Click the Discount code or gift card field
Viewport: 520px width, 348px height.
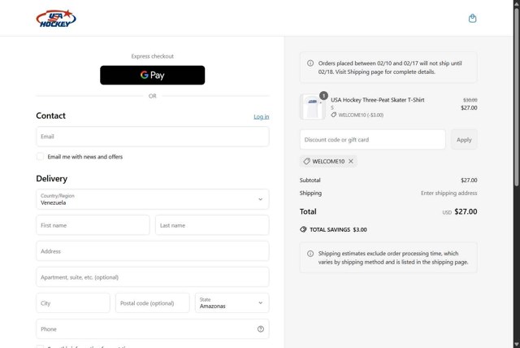coord(372,140)
